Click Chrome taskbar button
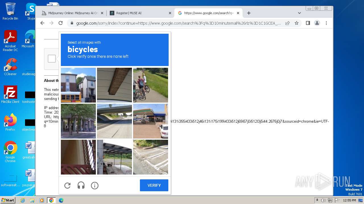Image resolution: width=364 pixels, height=204 pixels. [51, 200]
